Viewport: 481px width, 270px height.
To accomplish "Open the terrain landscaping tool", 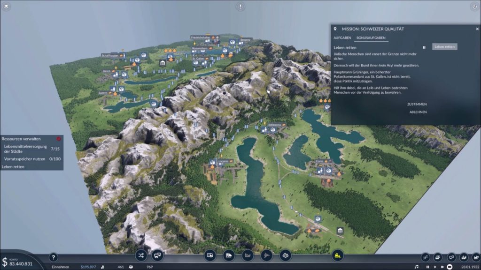I will click(x=285, y=255).
